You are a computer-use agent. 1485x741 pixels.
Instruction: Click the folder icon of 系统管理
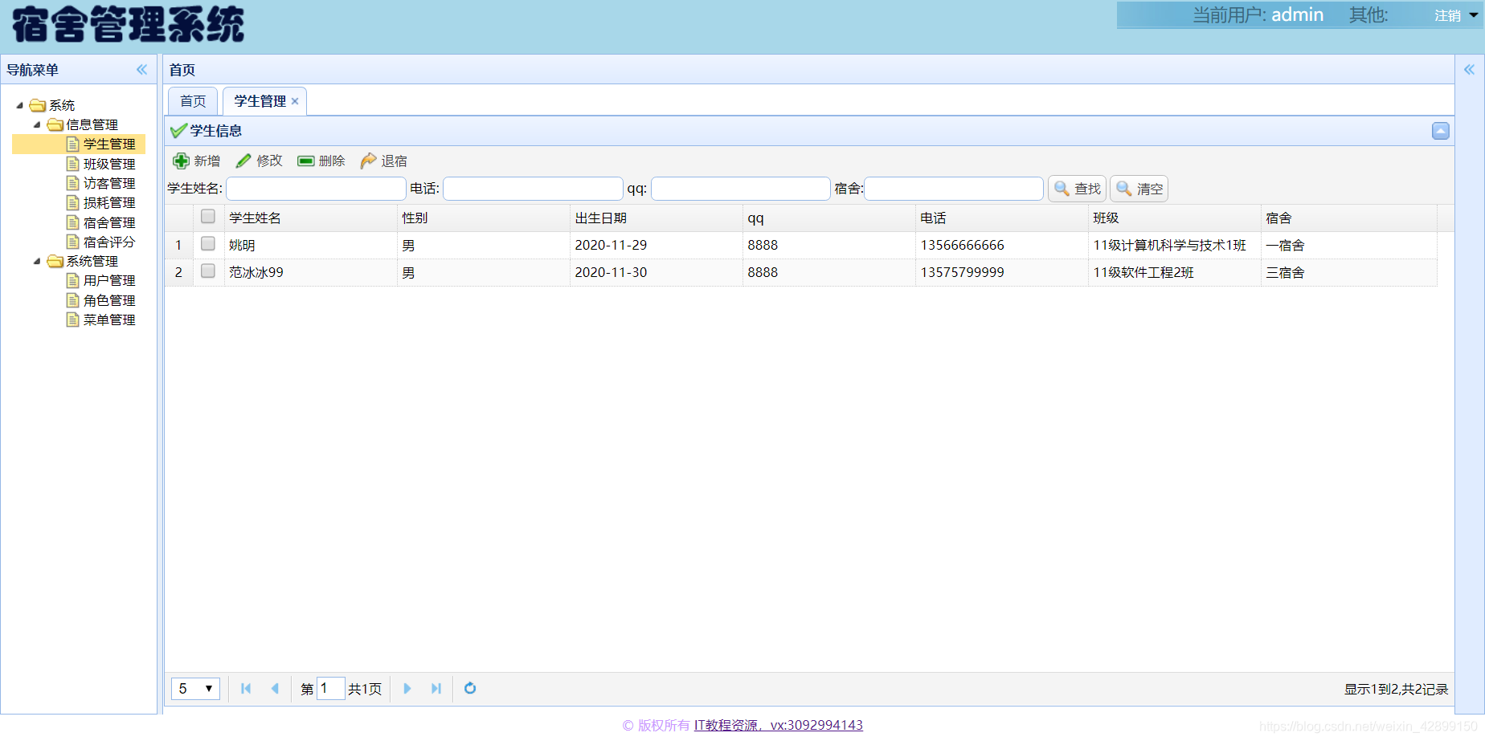[x=55, y=261]
